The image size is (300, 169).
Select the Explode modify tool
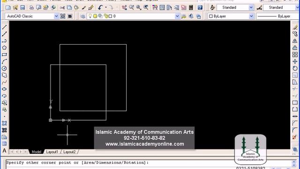pyautogui.click(x=295, y=137)
